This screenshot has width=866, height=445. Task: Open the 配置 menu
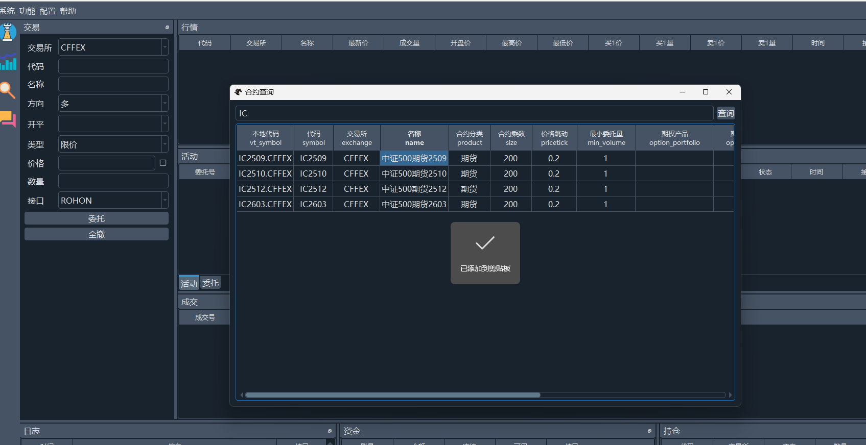pos(48,11)
